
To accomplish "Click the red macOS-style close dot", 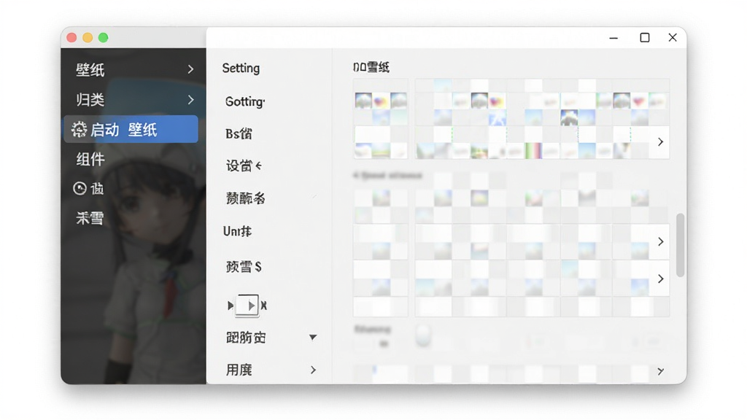I will click(72, 38).
